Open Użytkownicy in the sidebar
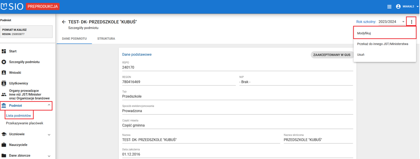 (18, 83)
